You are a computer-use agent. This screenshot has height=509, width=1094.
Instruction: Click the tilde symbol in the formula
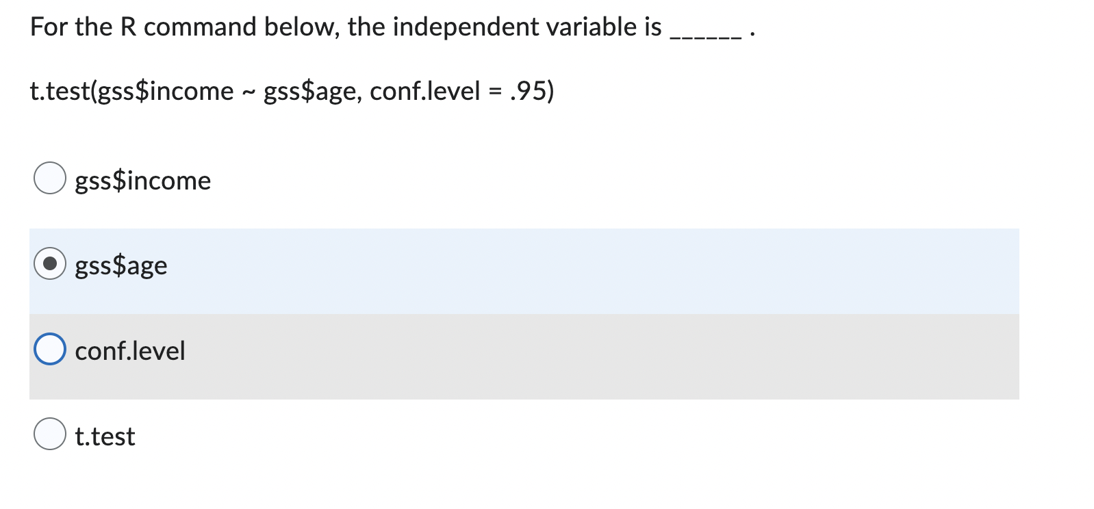click(249, 91)
